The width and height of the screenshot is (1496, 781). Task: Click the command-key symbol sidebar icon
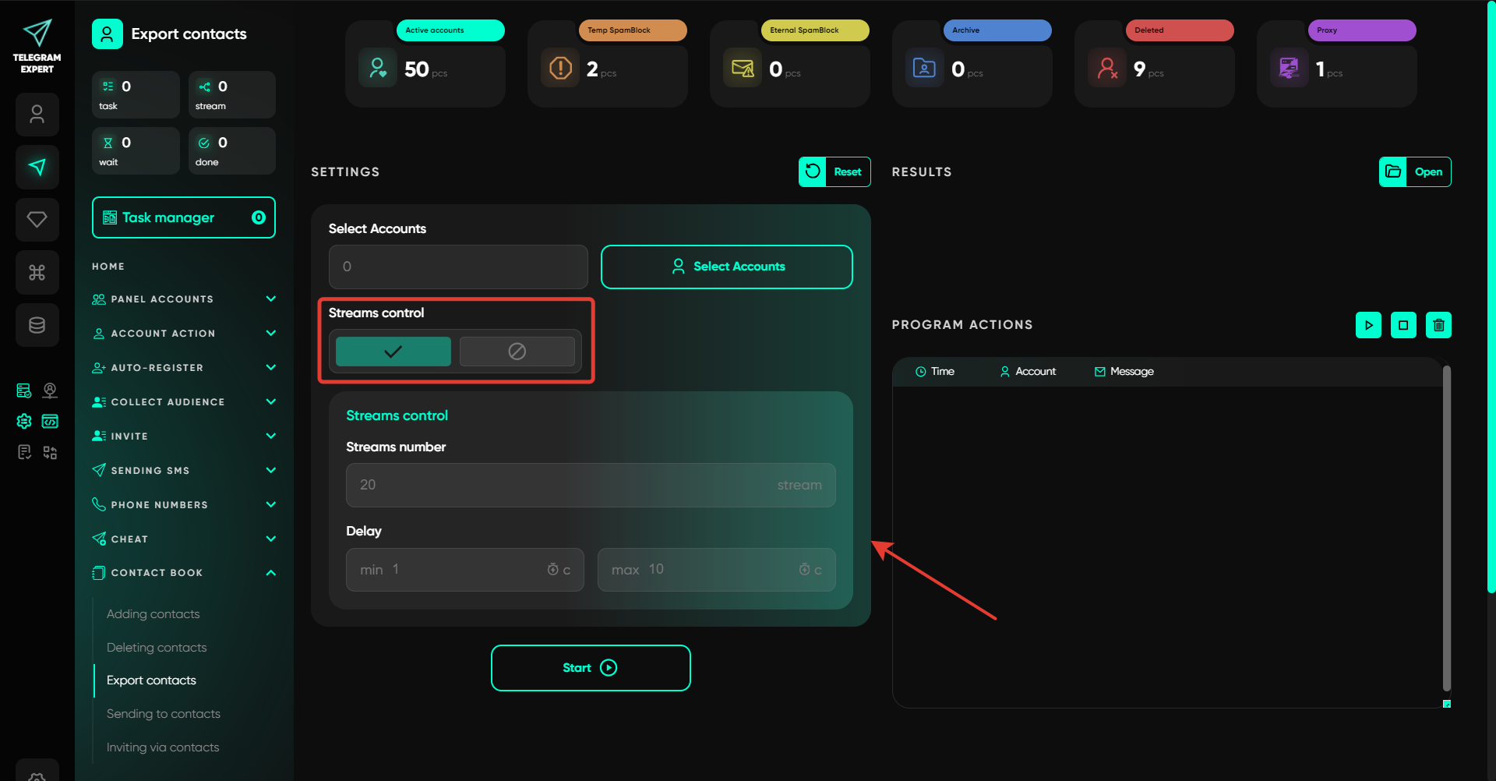[x=37, y=273]
